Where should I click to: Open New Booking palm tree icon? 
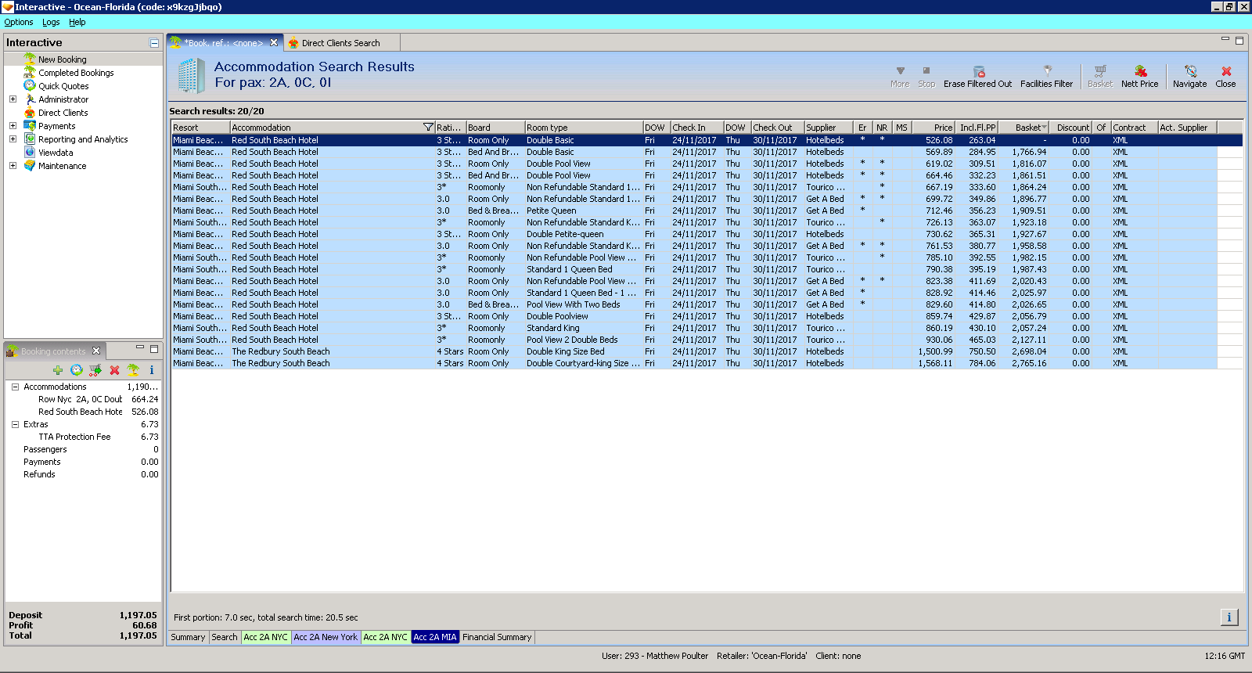30,59
